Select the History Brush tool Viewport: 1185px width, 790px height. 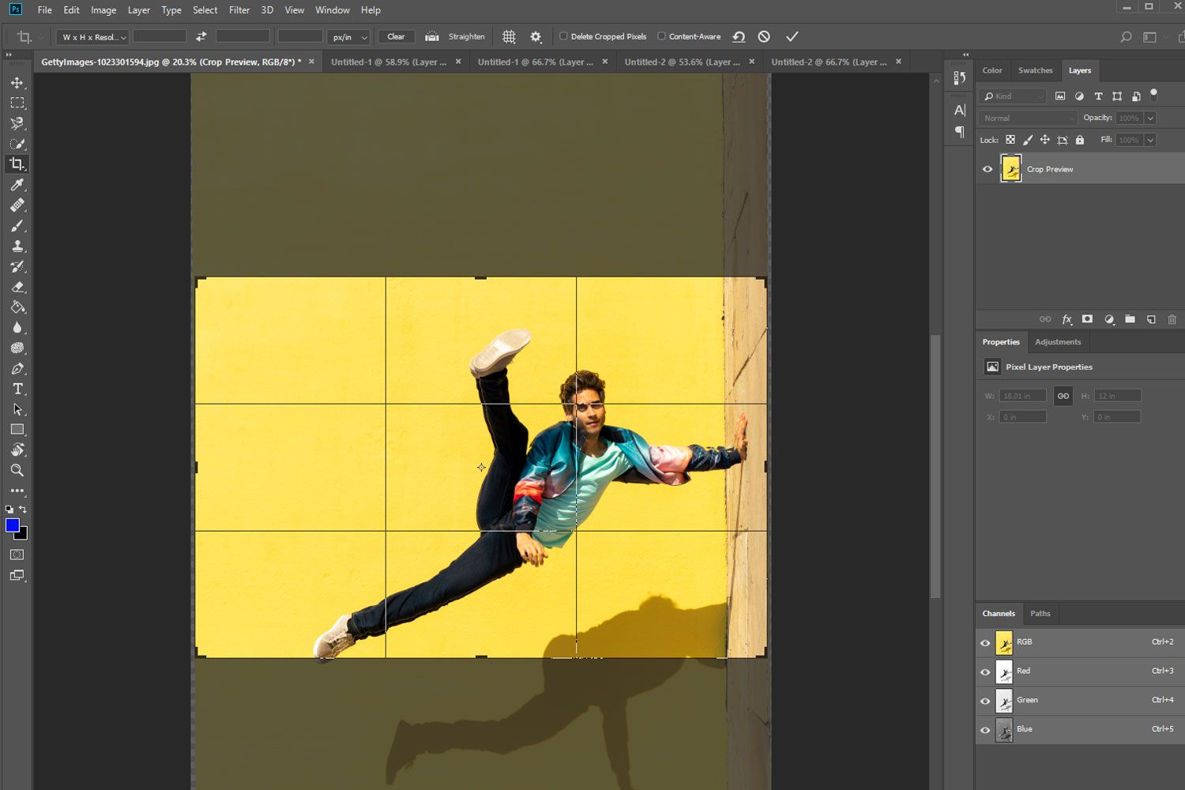pyautogui.click(x=17, y=266)
